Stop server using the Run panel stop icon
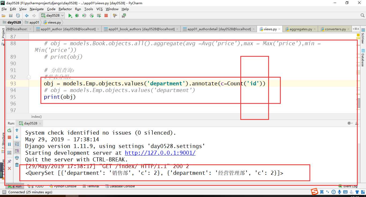The width and height of the screenshot is (366, 197). (9, 137)
